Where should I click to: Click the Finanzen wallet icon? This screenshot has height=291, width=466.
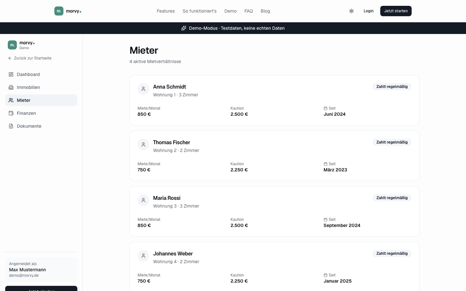[11, 113]
